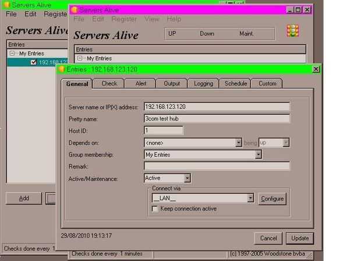Click Entries column header in back-left window
The width and height of the screenshot is (361, 261).
pos(37,44)
